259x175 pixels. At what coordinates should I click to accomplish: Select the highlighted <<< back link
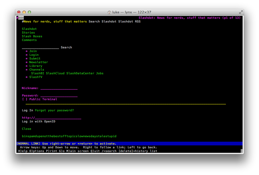tap(21, 18)
